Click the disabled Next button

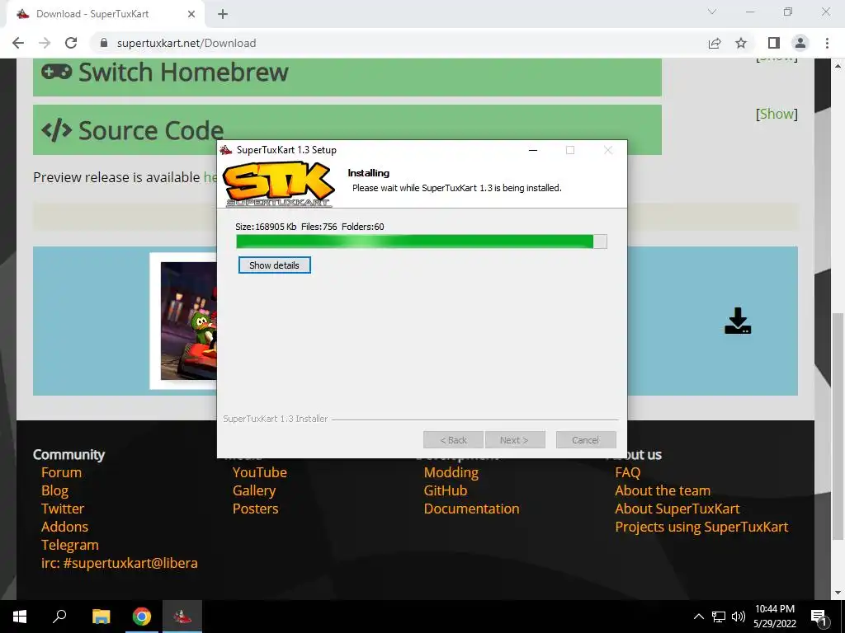515,440
